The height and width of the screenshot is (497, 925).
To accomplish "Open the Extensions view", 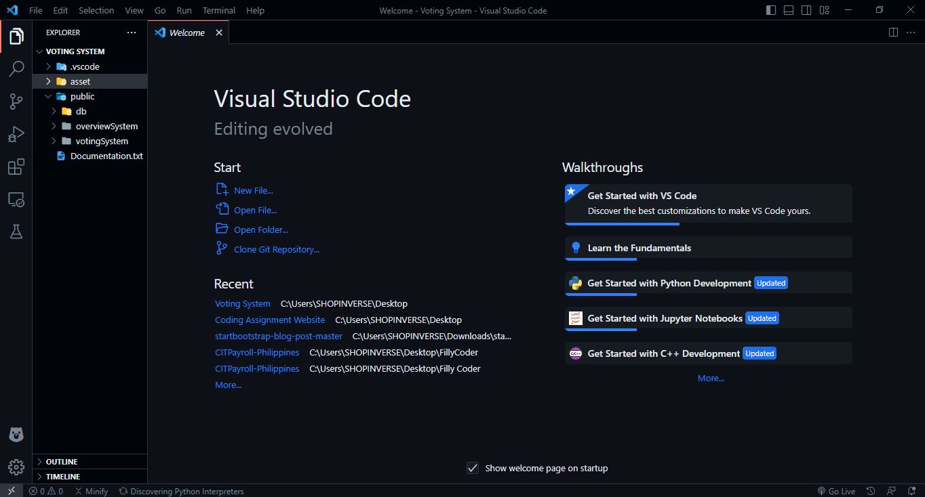I will coord(16,167).
